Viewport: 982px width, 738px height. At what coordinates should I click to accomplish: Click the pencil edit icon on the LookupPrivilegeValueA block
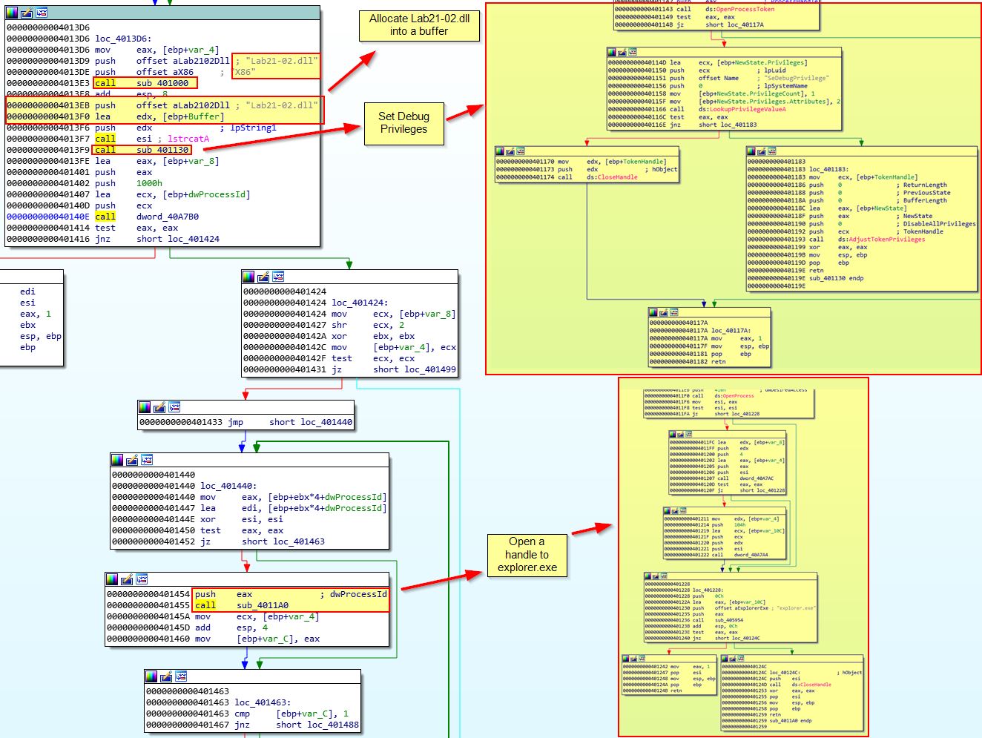622,53
